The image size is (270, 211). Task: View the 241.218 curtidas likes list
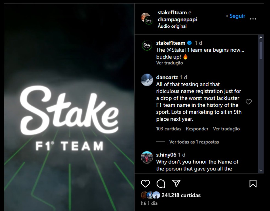click(181, 195)
